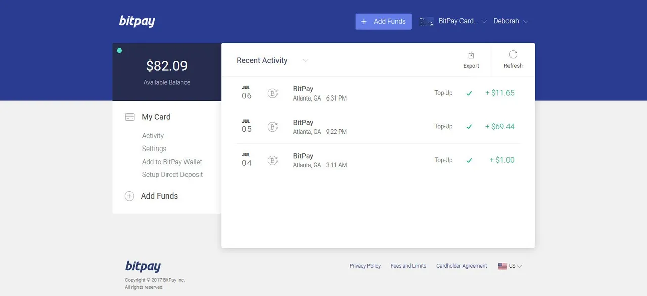Click the 9:22 PM transaction time

click(336, 132)
